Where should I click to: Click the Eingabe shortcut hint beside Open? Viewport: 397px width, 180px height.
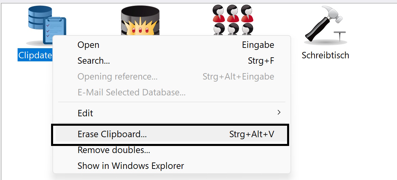coord(258,45)
